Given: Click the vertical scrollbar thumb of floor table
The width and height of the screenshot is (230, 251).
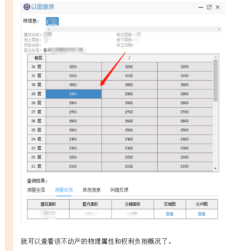Looking at the screenshot, I should (215, 81).
